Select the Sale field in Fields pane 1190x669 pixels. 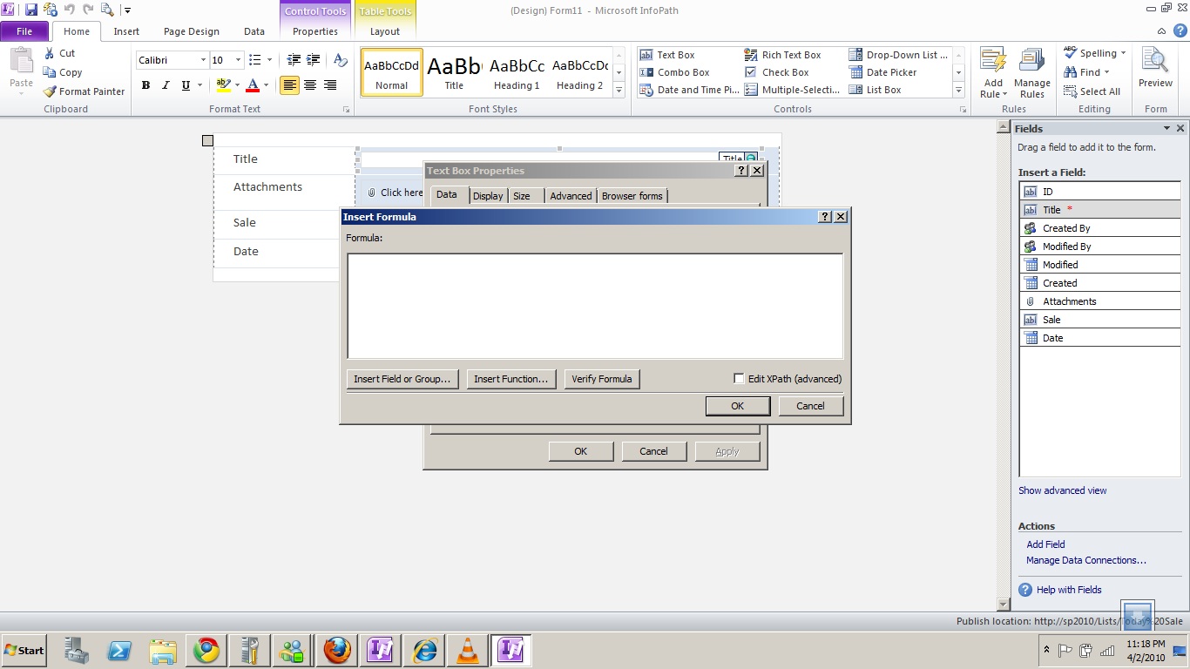1051,320
